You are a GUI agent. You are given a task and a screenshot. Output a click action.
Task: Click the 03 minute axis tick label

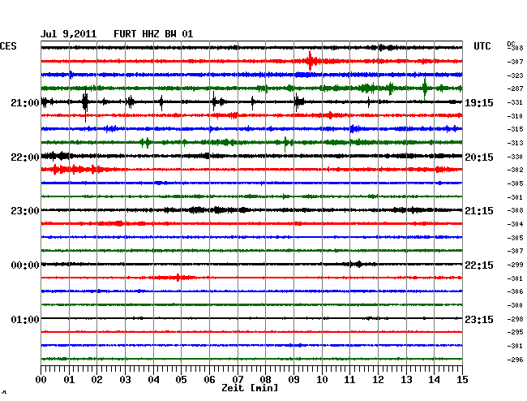click(x=125, y=379)
